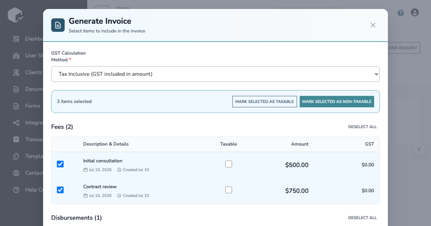The width and height of the screenshot is (431, 226).
Task: Open the user profile avatar icon
Action: coord(415,13)
